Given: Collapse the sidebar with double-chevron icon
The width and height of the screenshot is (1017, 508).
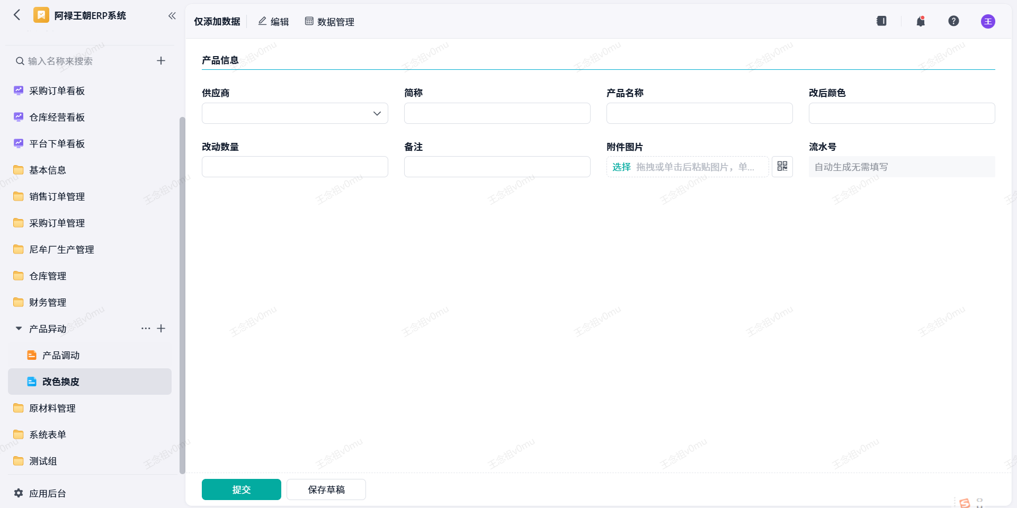Looking at the screenshot, I should (172, 15).
